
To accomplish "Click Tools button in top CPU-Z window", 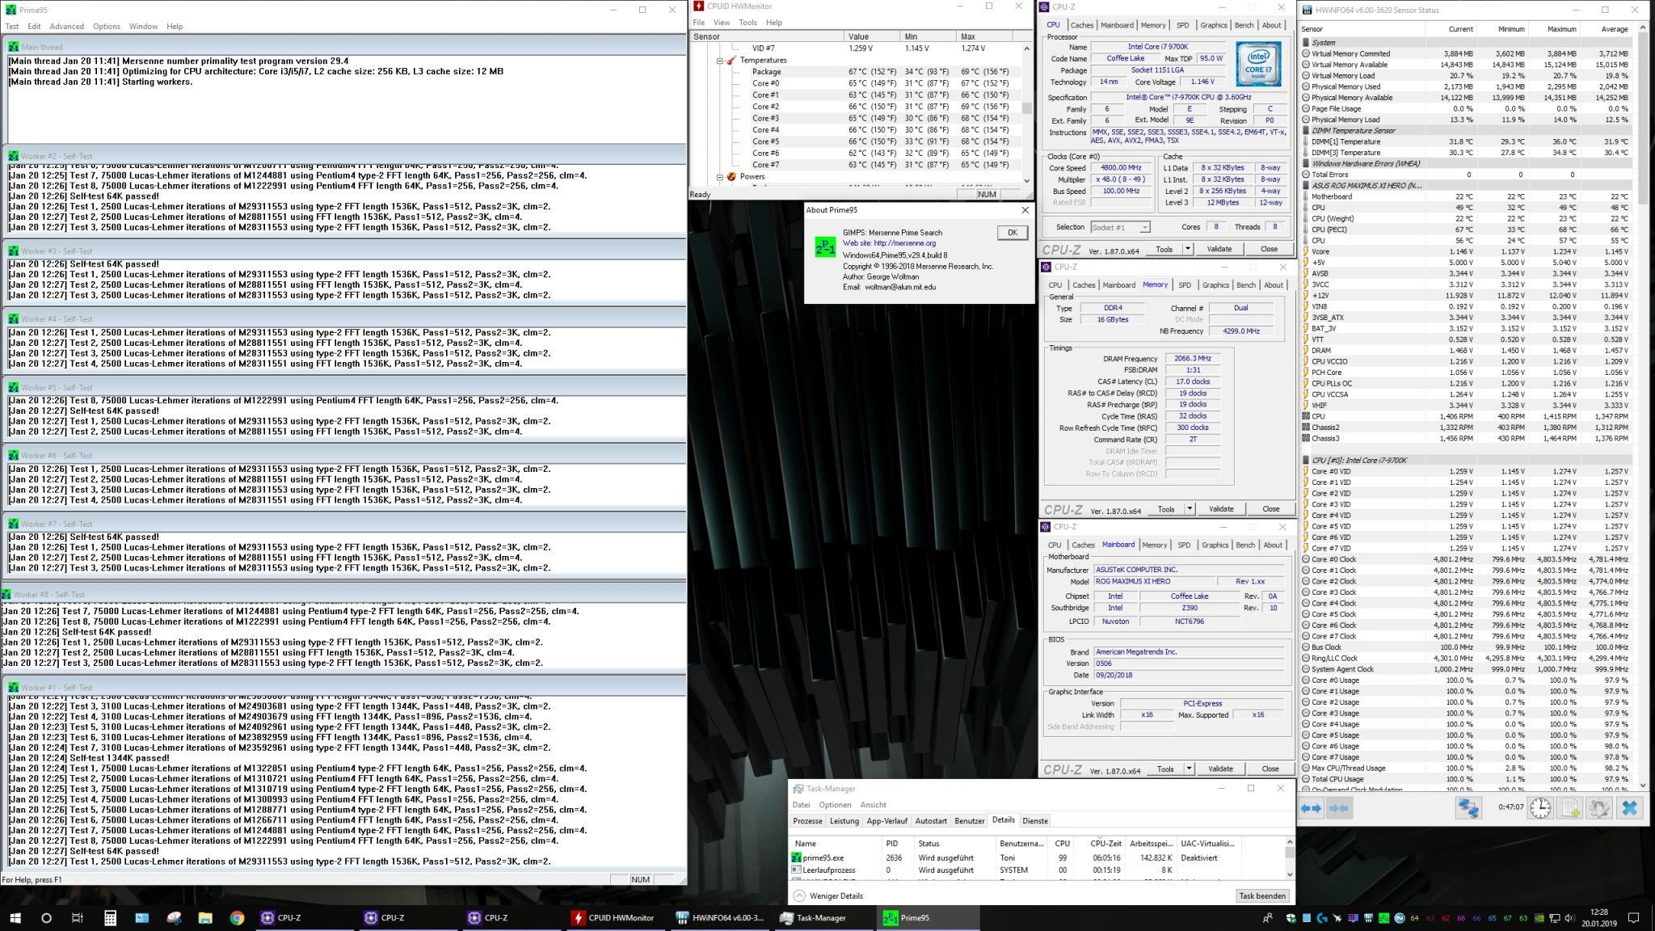I will (x=1164, y=249).
